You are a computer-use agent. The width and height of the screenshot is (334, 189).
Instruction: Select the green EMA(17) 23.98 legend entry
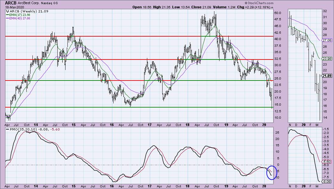point(18,15)
